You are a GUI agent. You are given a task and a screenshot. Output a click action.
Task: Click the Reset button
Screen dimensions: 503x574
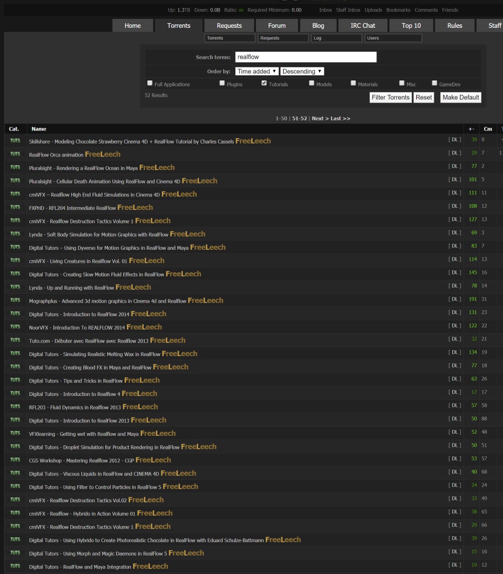424,97
